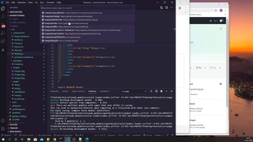Screen dimensions: 253x142
Task: Switch to VS Code taskbar icon
Action: click(x=68, y=139)
